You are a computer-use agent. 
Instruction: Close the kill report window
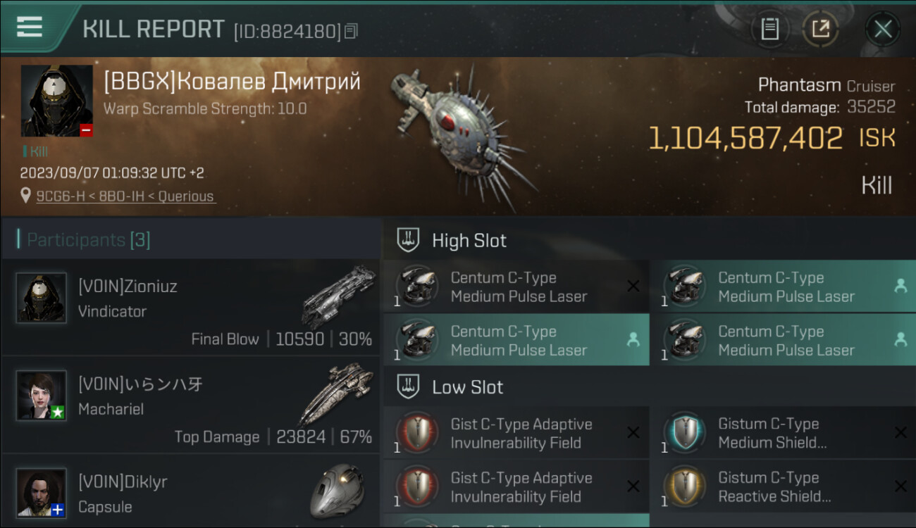point(883,29)
